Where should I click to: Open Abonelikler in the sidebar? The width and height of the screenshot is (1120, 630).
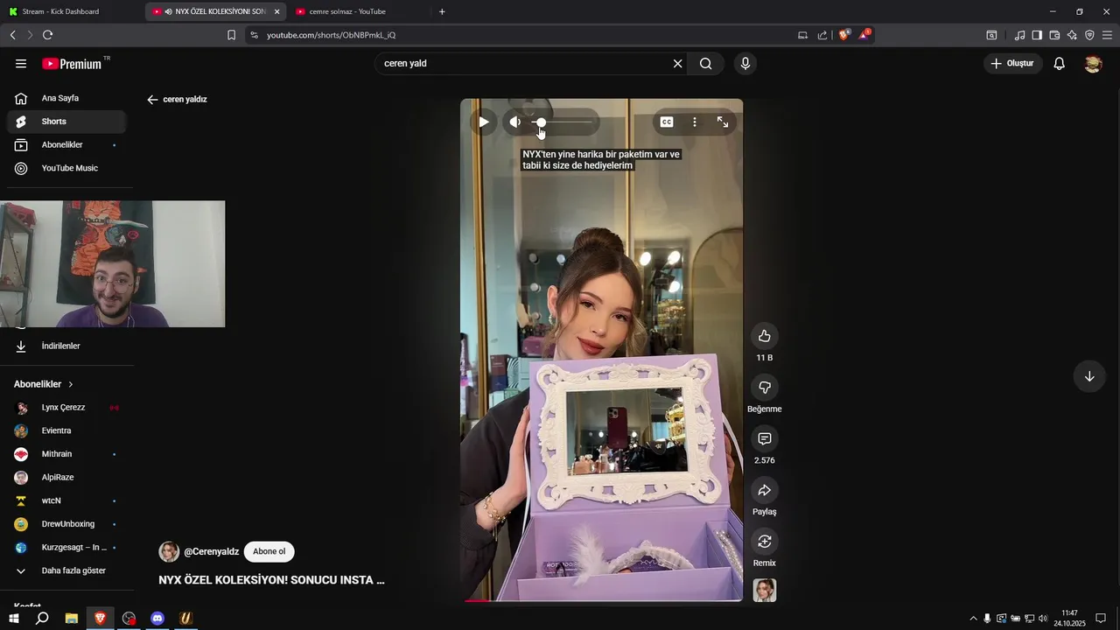pyautogui.click(x=66, y=144)
